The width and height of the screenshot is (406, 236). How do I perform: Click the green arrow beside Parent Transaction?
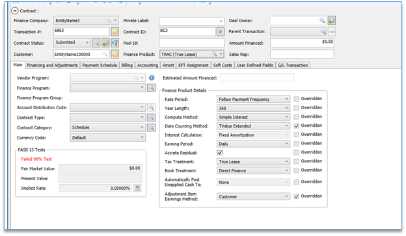(x=332, y=32)
